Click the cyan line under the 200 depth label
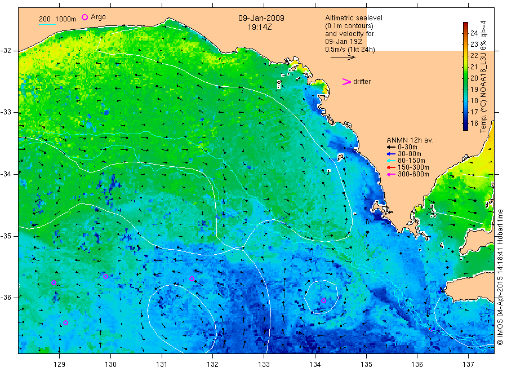The width and height of the screenshot is (507, 372). coord(47,24)
